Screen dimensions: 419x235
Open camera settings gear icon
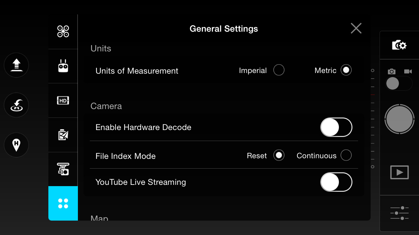[x=399, y=45]
